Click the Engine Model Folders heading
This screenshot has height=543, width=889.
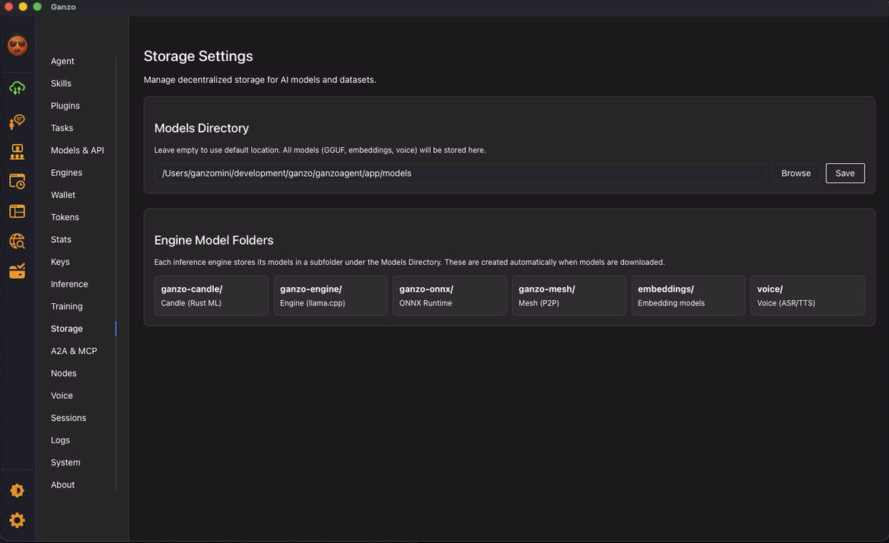pyautogui.click(x=214, y=241)
